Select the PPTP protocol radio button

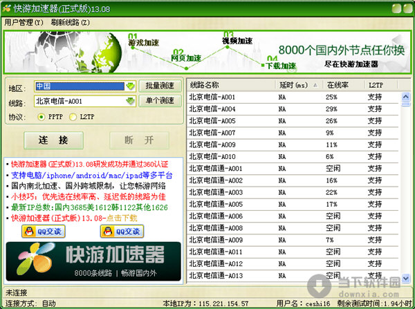click(x=41, y=117)
